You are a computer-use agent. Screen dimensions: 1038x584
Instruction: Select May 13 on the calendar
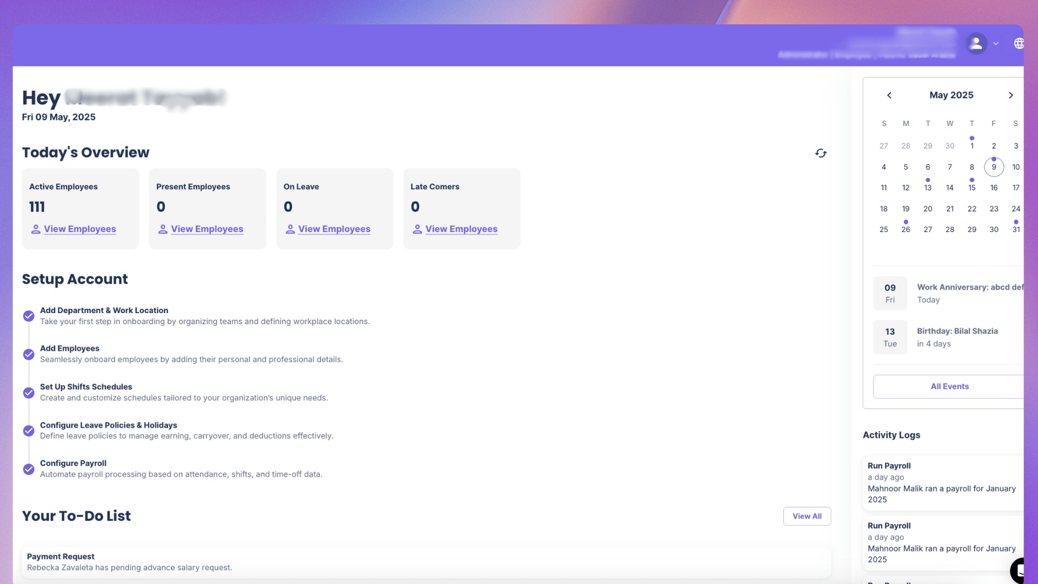click(x=928, y=188)
